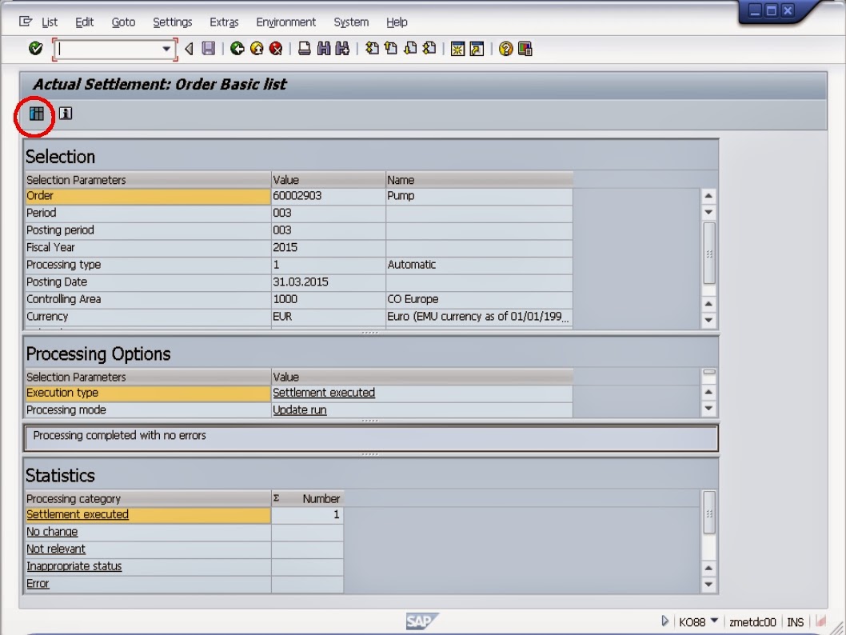Image resolution: width=846 pixels, height=635 pixels.
Task: Click the Generate Shortcut icon
Action: [477, 49]
